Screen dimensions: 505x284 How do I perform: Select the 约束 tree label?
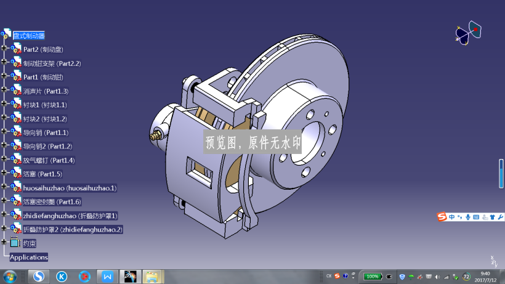pos(30,243)
